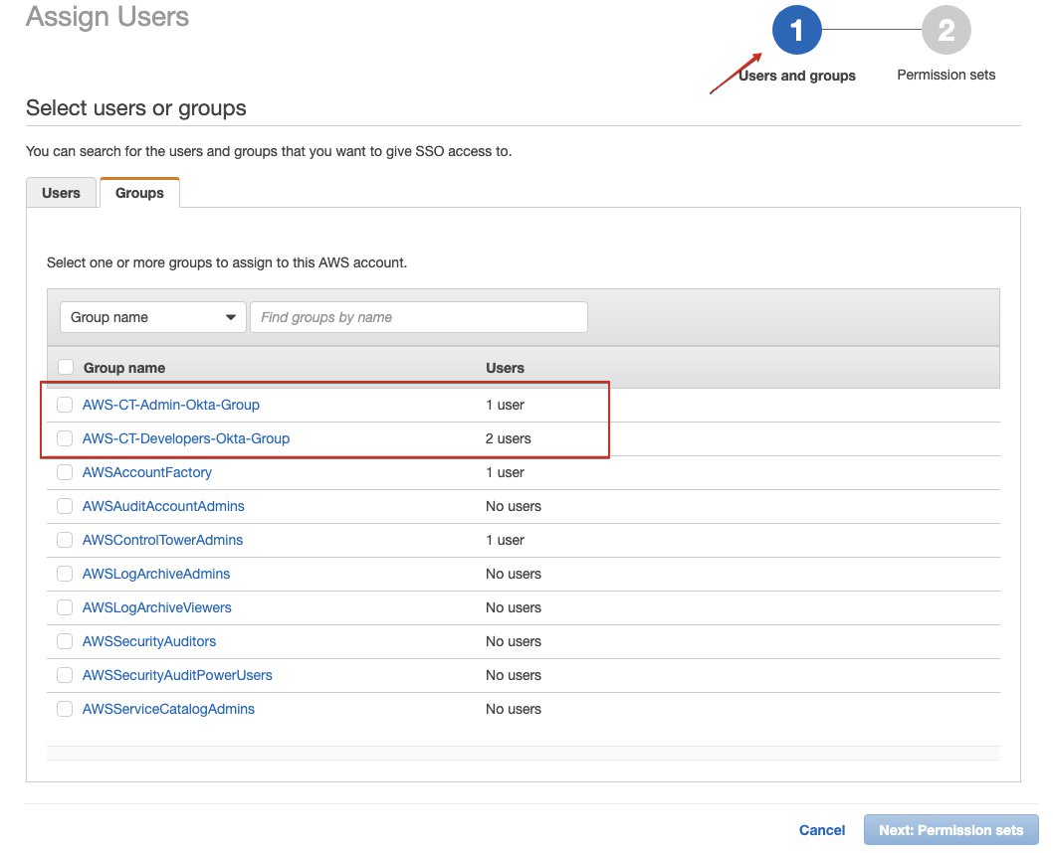Click the '2 users' count cell
Viewport: 1053px width, 853px height.
click(x=509, y=438)
